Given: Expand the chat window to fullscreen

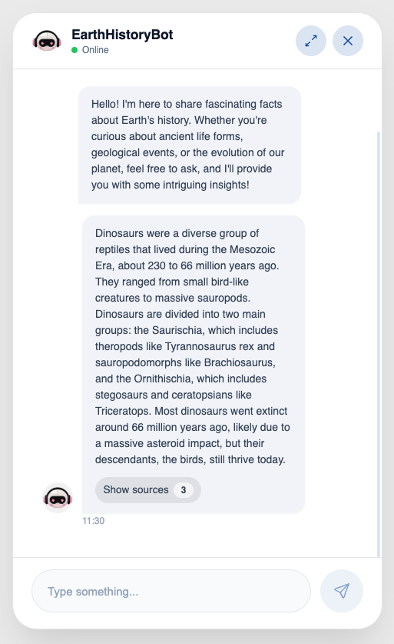Looking at the screenshot, I should (x=311, y=41).
